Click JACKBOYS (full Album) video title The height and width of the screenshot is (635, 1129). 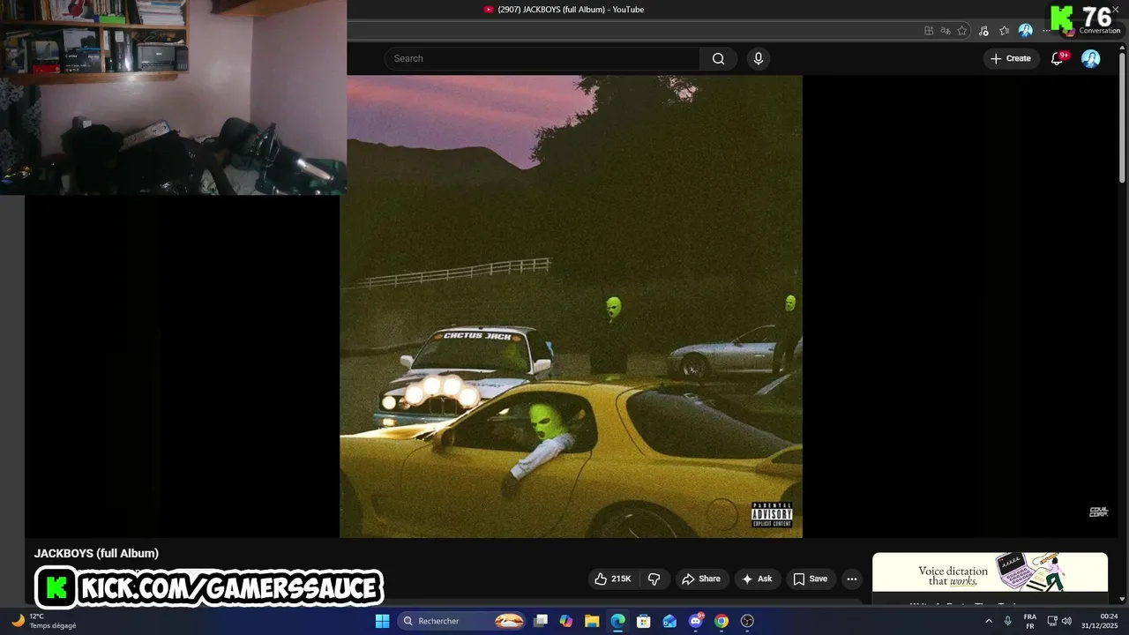tap(96, 553)
